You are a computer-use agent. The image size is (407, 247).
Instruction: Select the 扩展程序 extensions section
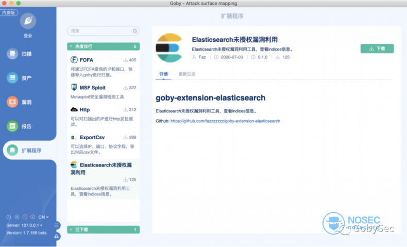point(30,150)
